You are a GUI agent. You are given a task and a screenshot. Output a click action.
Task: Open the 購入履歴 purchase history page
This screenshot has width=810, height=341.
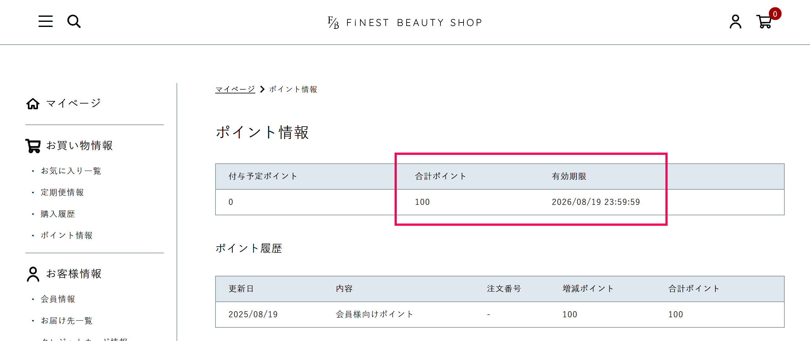(58, 214)
